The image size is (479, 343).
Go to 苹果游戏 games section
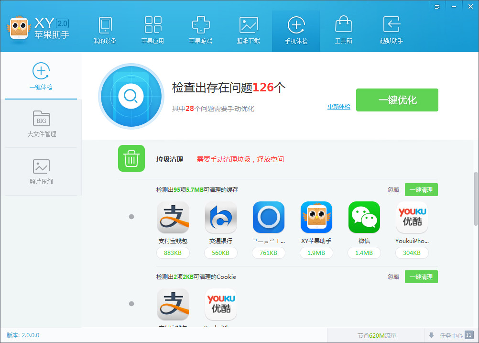[200, 31]
